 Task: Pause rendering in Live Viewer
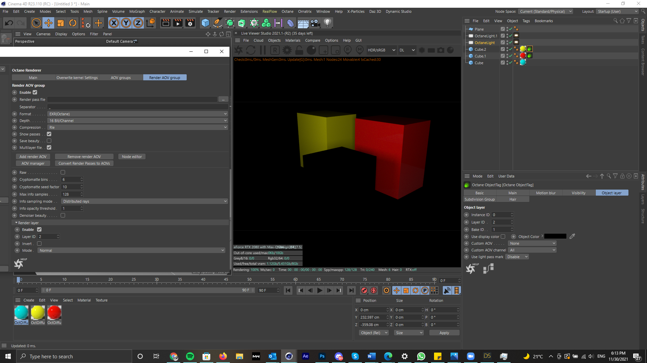(x=263, y=50)
